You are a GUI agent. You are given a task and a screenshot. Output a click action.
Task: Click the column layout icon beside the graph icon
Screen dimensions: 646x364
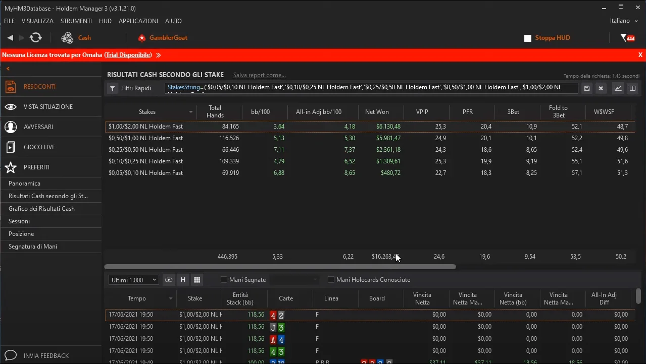[632, 88]
